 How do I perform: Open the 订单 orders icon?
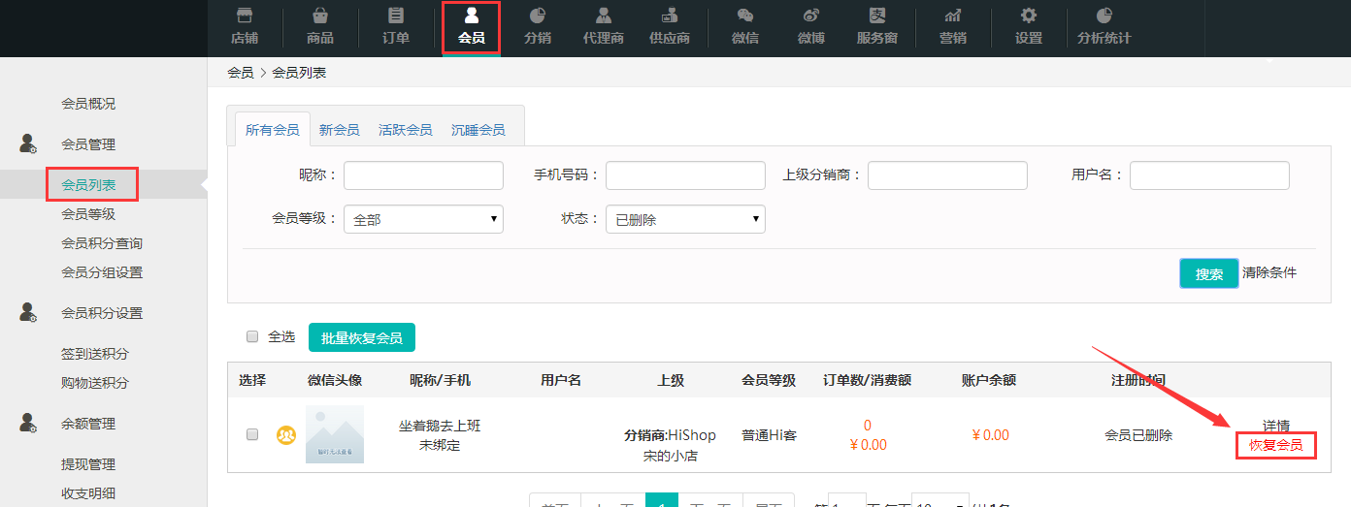point(396,17)
